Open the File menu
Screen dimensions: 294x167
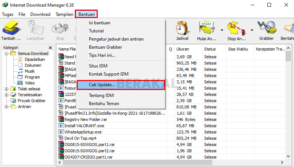(22, 14)
